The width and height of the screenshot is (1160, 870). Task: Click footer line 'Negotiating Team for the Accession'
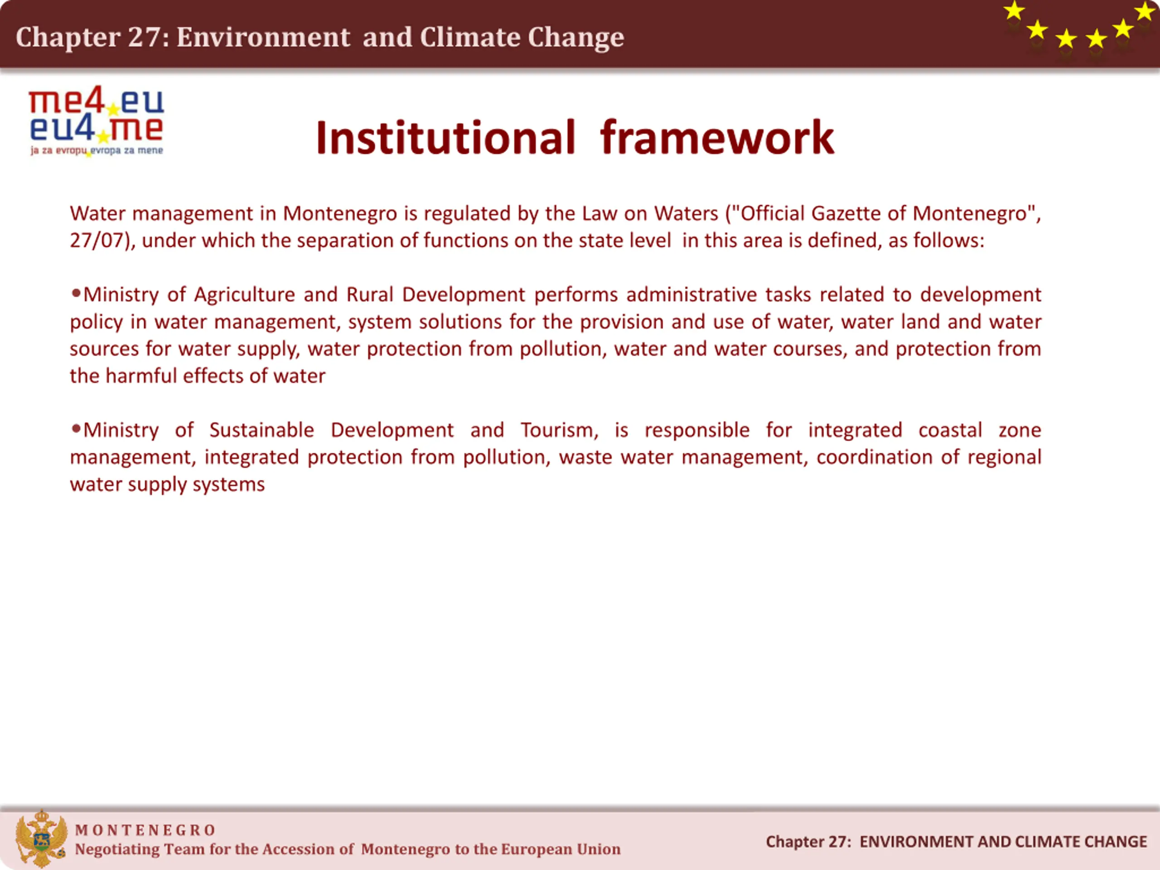[x=348, y=849]
